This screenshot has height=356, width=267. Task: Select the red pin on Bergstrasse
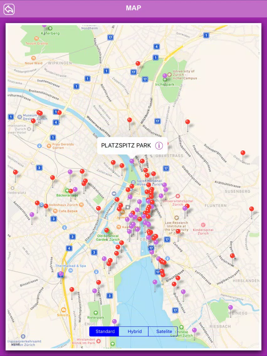(232, 256)
